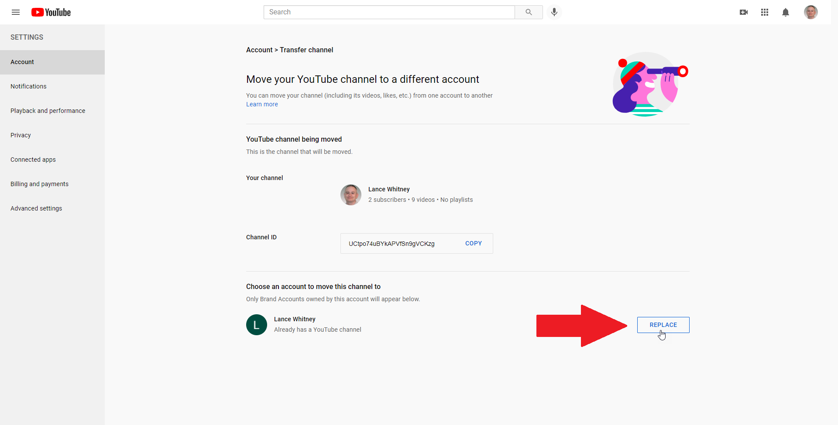
Task: Click the Lance Whitney channel name
Action: coord(389,189)
